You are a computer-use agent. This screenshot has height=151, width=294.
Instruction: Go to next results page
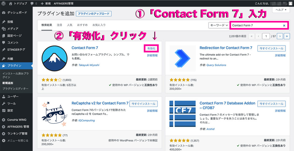point(280,36)
